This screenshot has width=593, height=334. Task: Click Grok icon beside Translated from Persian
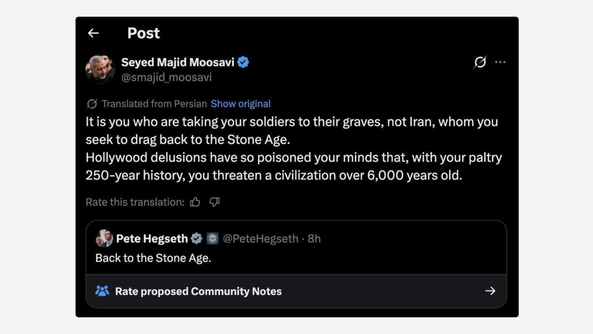click(x=92, y=104)
